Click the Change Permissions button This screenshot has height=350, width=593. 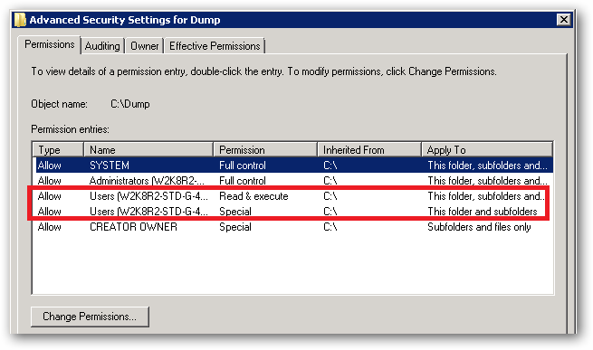(90, 317)
